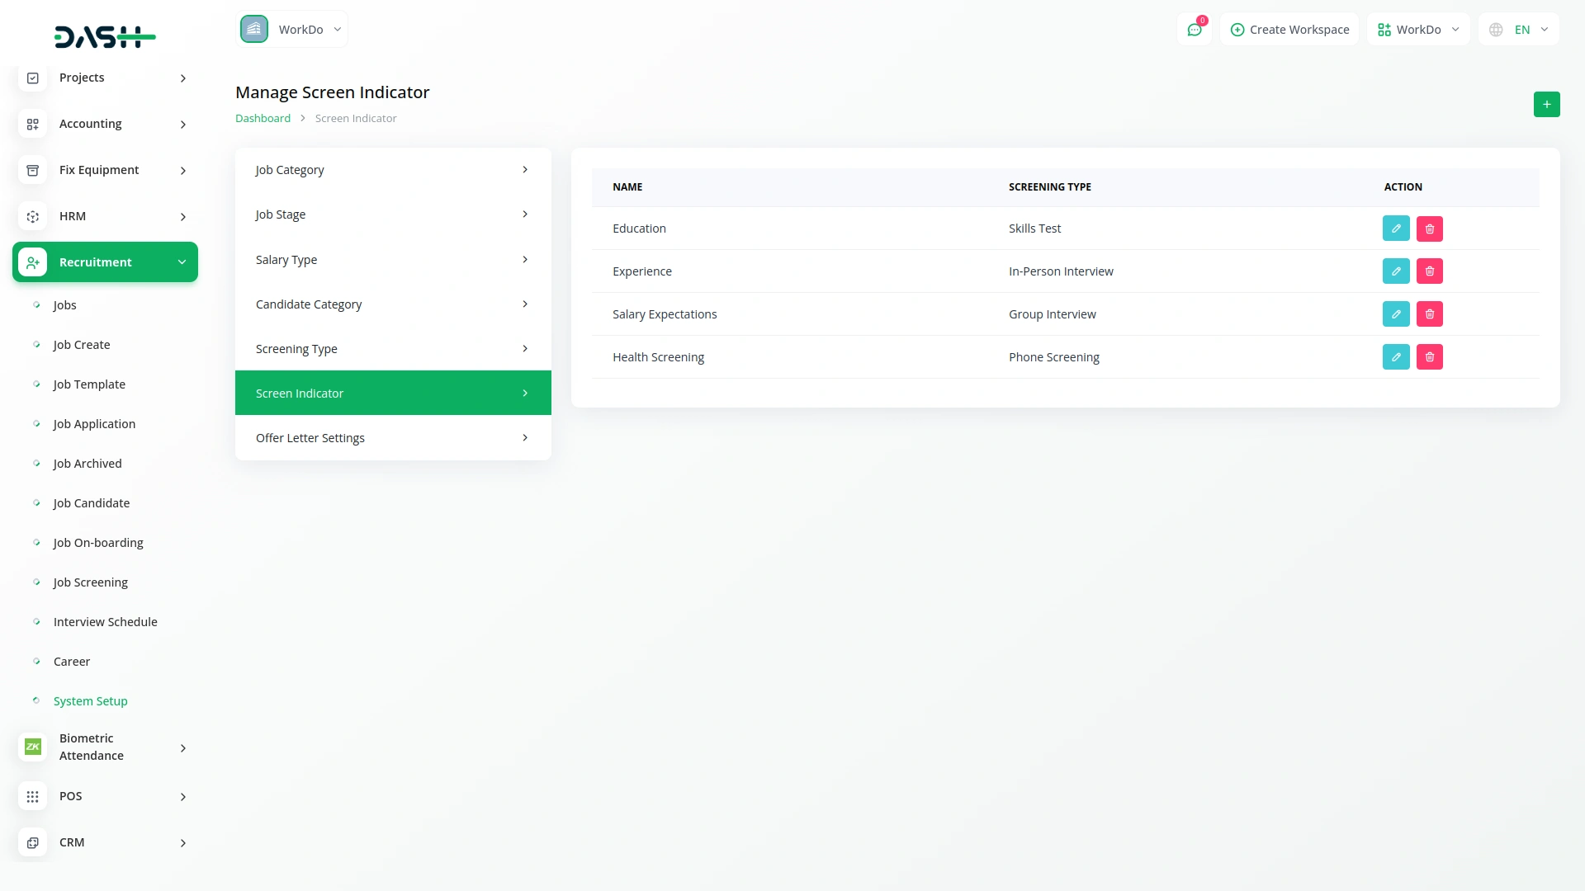Select the Screen Indicator settings tab
This screenshot has height=891, width=1585.
pyautogui.click(x=393, y=394)
